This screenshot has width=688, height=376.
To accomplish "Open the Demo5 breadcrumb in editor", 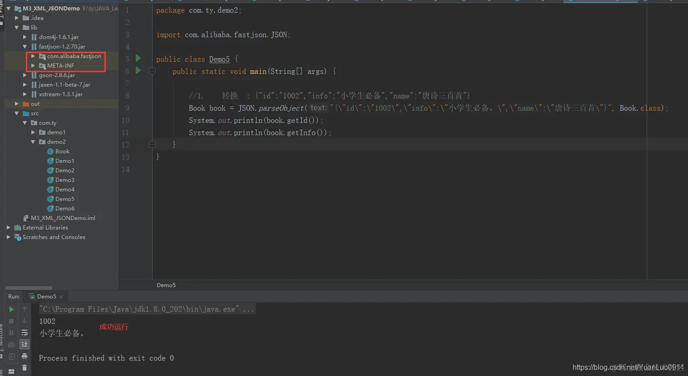I will 166,285.
